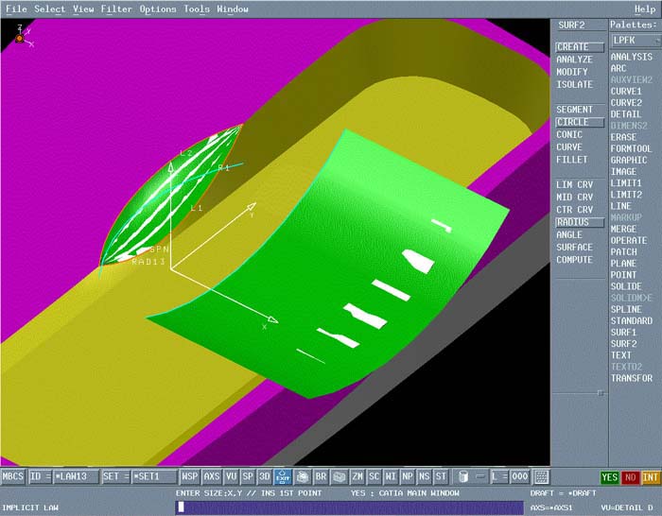
Task: Click the WSP workspace toolbar button
Action: coord(190,476)
